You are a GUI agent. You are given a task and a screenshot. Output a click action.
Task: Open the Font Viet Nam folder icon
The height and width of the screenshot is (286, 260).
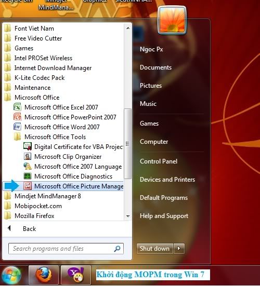click(x=7, y=29)
